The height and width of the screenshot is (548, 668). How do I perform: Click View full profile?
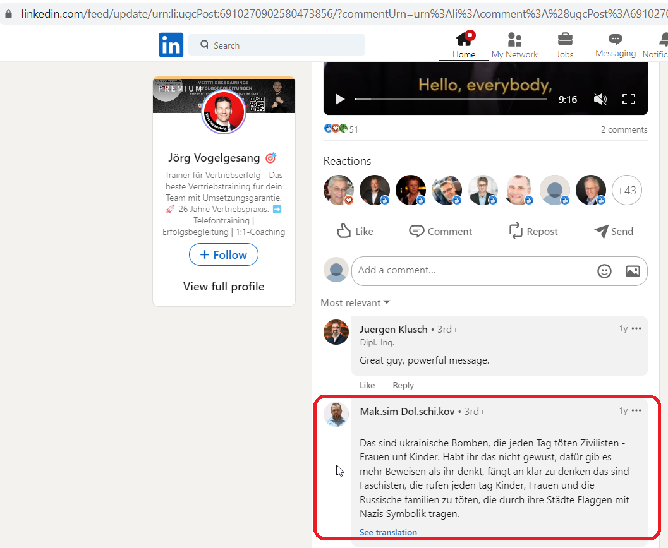pyautogui.click(x=224, y=287)
